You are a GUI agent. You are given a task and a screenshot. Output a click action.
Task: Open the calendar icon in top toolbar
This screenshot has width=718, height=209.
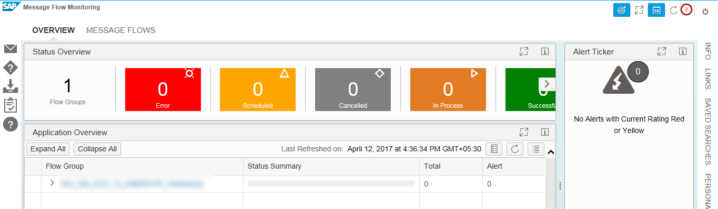pos(656,10)
